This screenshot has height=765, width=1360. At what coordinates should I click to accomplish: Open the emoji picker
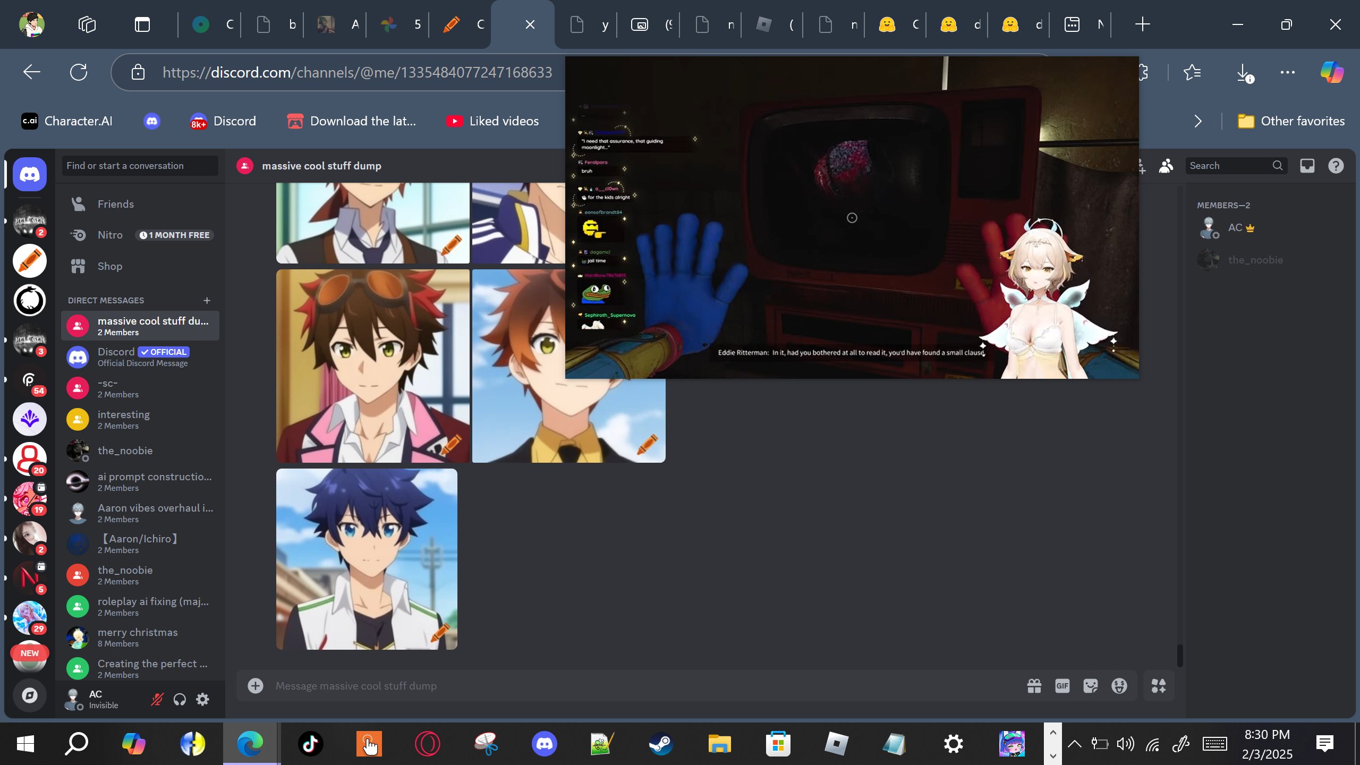[x=1119, y=686]
